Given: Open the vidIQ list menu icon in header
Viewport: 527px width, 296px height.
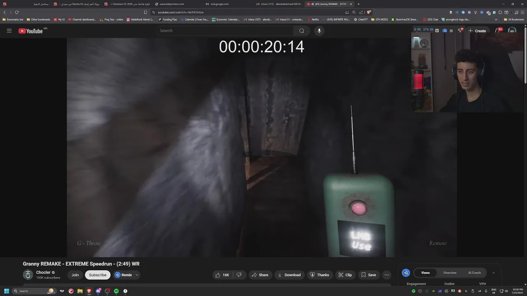Looking at the screenshot, I should (451, 31).
